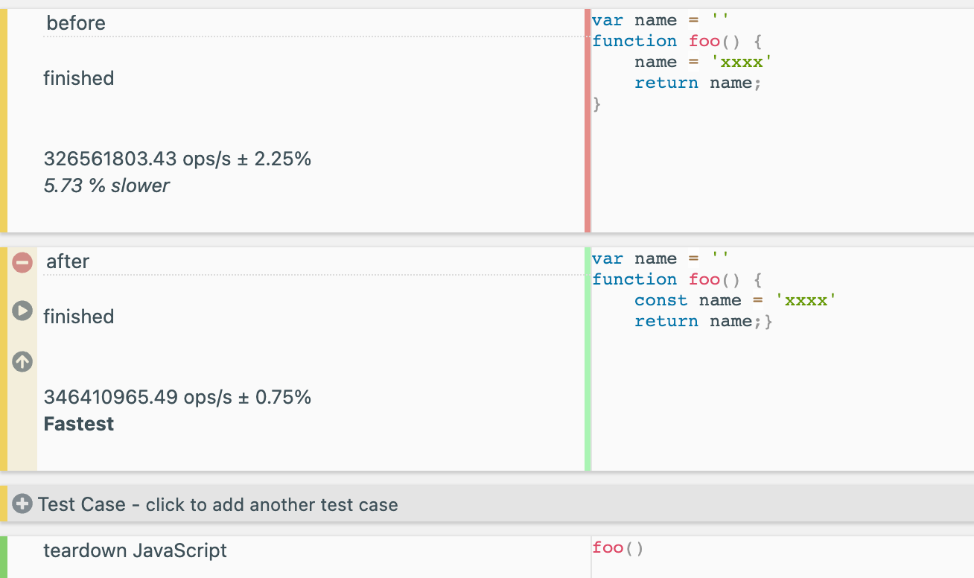The image size is (974, 578).
Task: Click the plus icon to add a test case
Action: (x=22, y=504)
